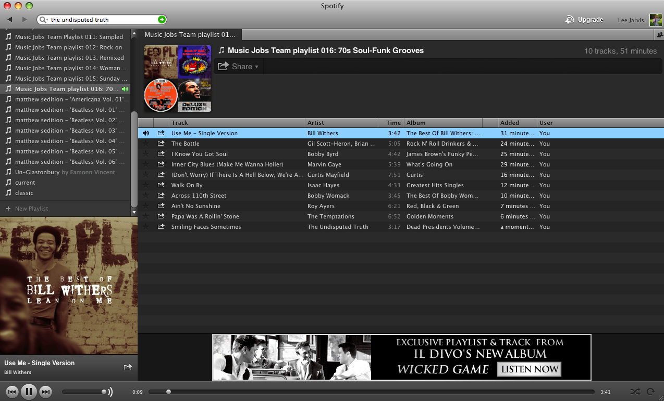Open the 'classic' playlist
Viewport: 664px width, 401px height.
pos(65,193)
